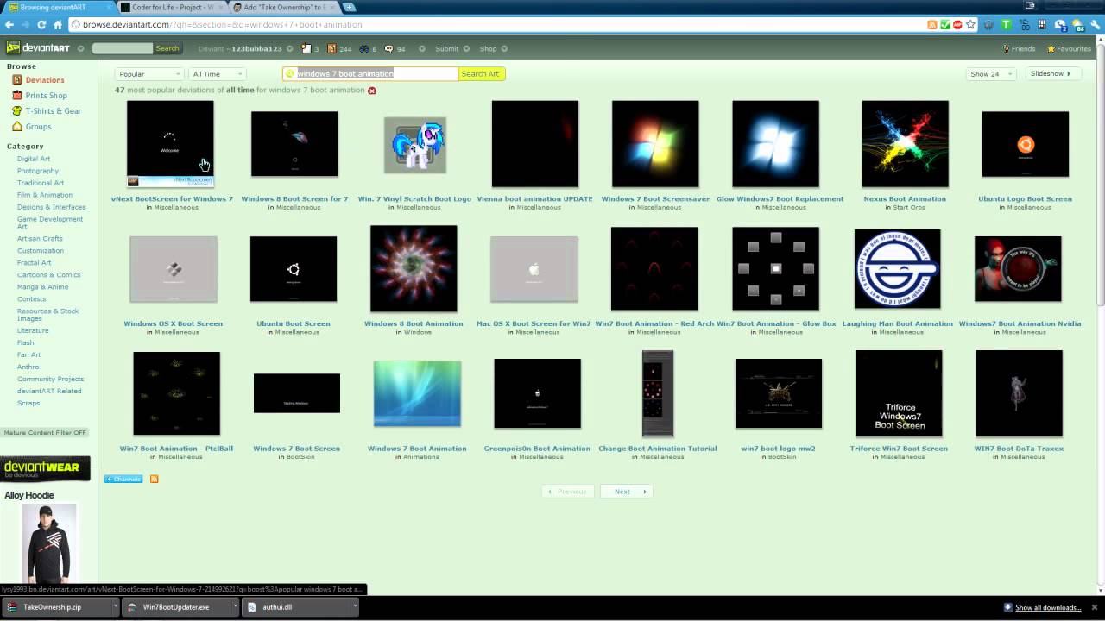This screenshot has width=1105, height=621.
Task: Open Windows 7 Boot Screensaver thumbnail
Action: point(655,144)
